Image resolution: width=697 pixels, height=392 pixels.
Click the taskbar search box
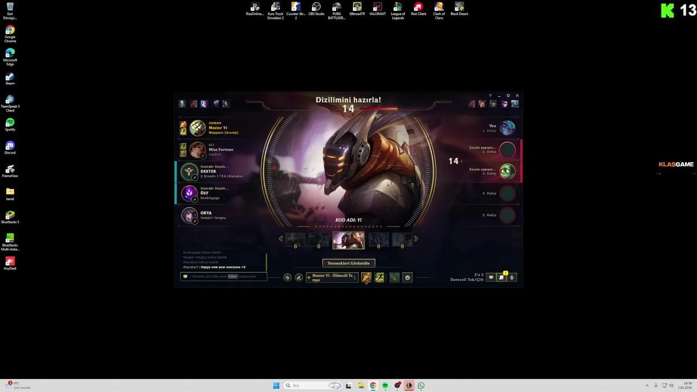(x=313, y=385)
